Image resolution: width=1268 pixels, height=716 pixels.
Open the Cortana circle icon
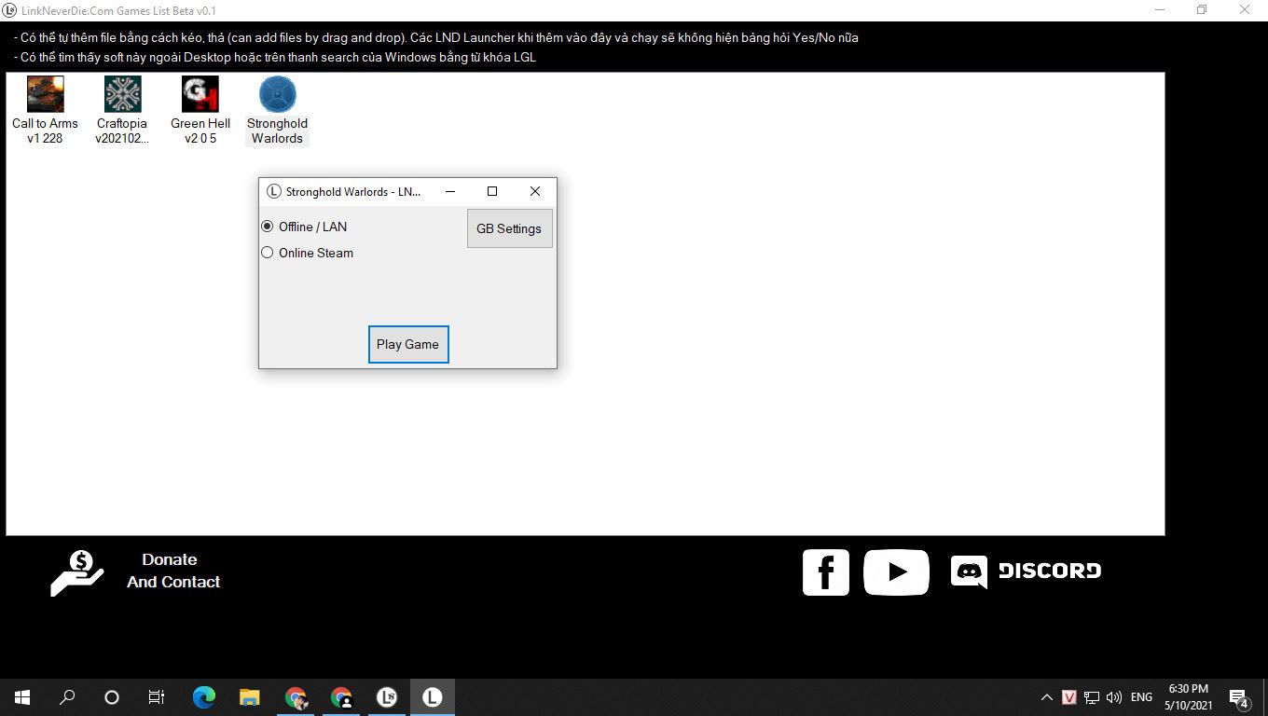[x=112, y=697]
